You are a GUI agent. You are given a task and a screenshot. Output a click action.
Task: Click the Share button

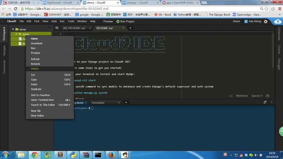pyautogui.click(x=236, y=21)
